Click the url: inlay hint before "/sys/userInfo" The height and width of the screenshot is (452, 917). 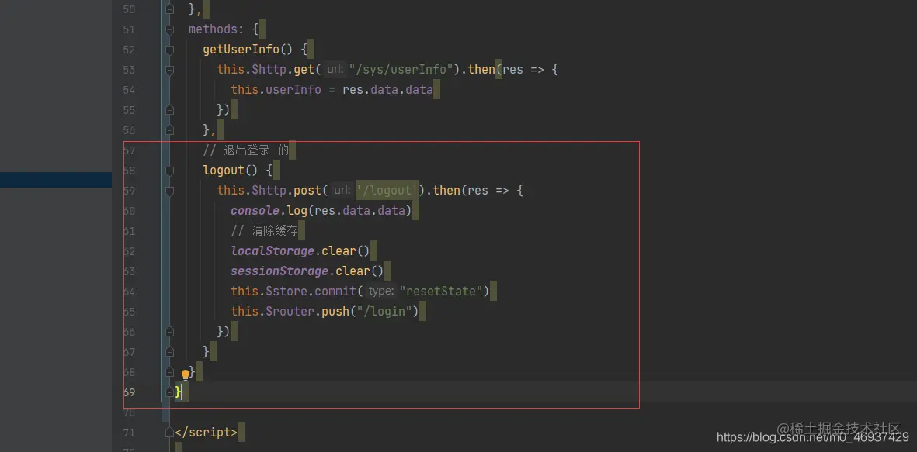coord(335,70)
